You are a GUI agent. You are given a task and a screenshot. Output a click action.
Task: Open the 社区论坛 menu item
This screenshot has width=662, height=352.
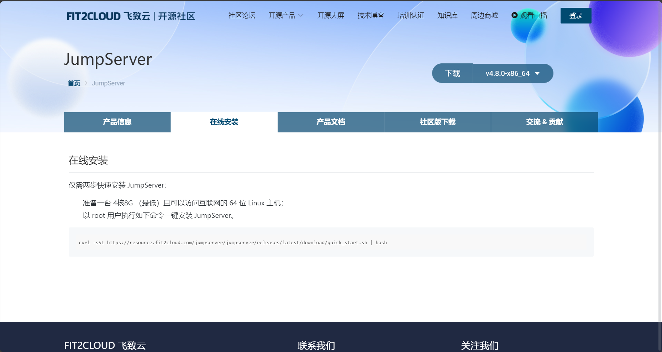pos(242,15)
